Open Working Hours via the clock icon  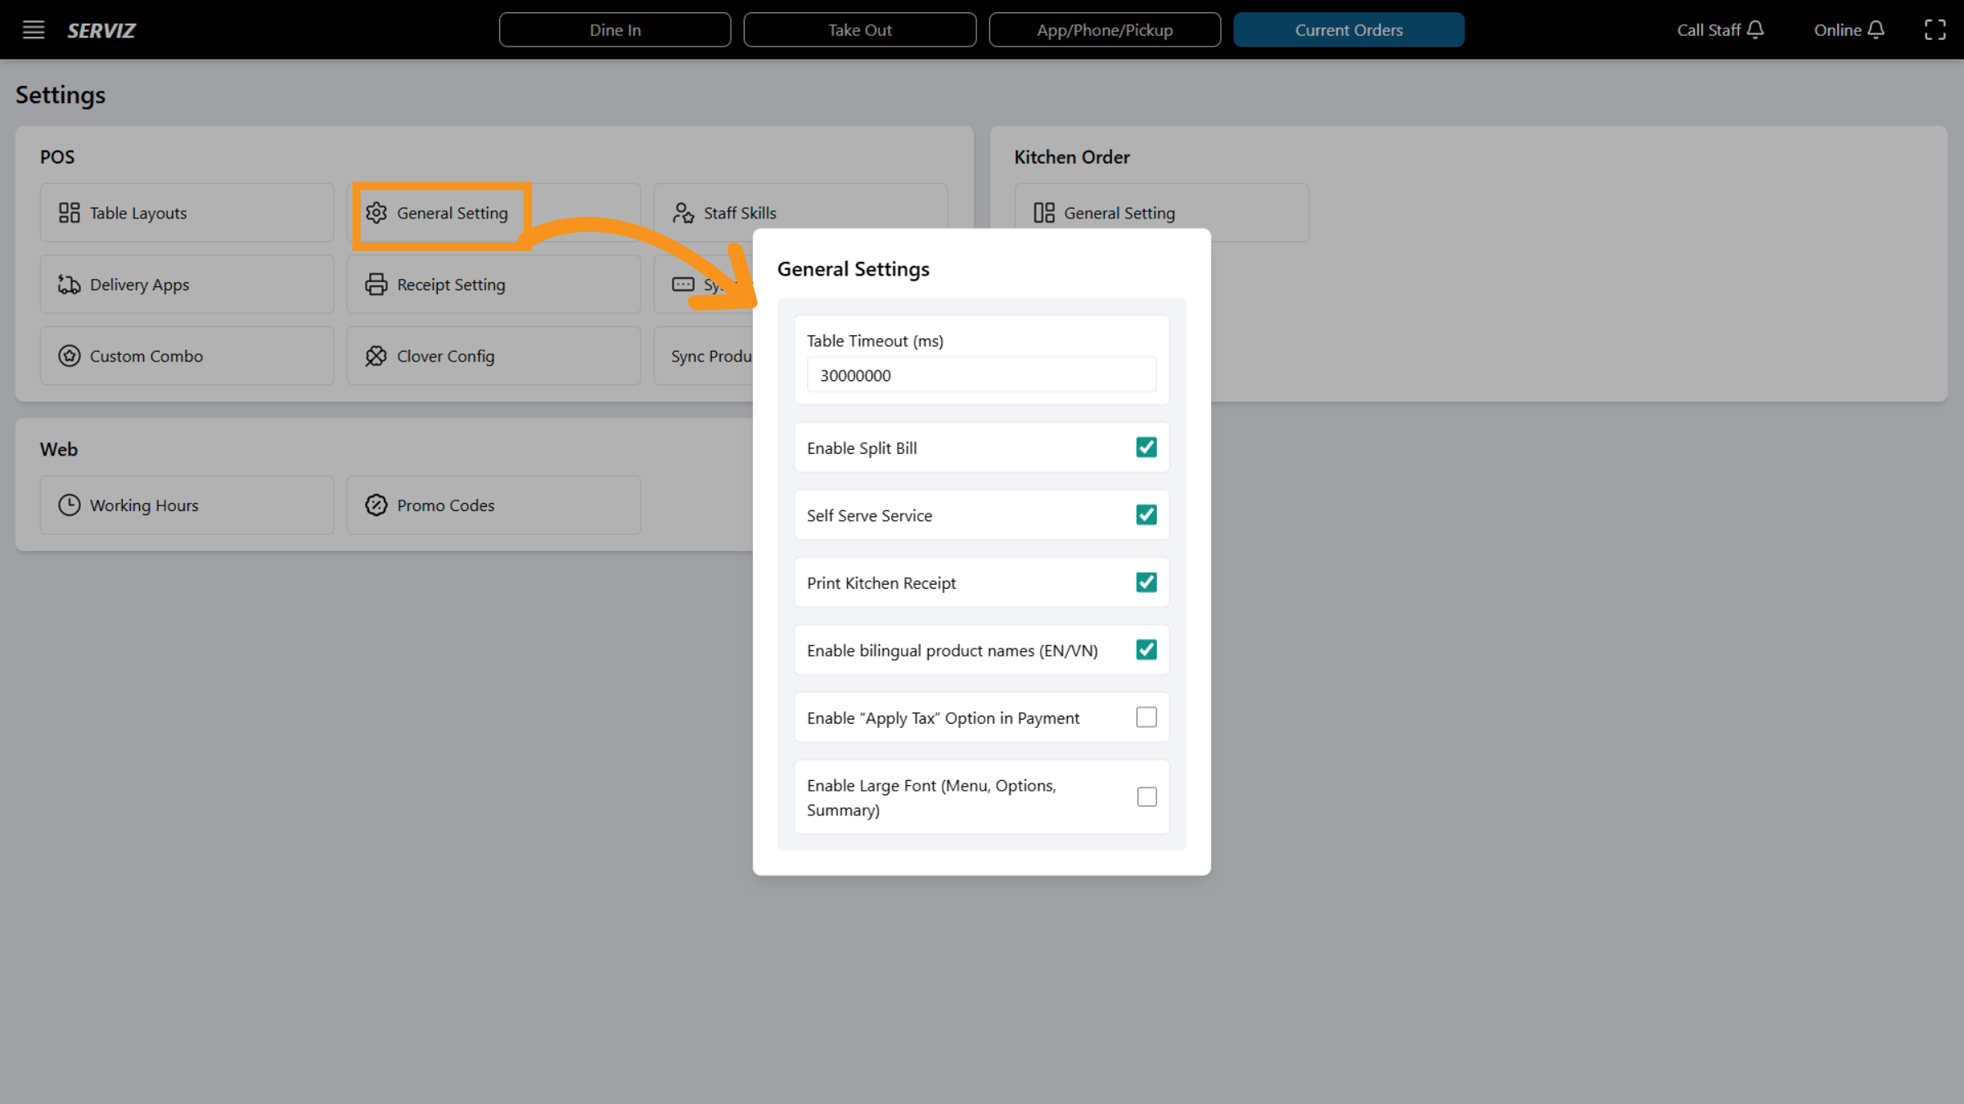(70, 505)
